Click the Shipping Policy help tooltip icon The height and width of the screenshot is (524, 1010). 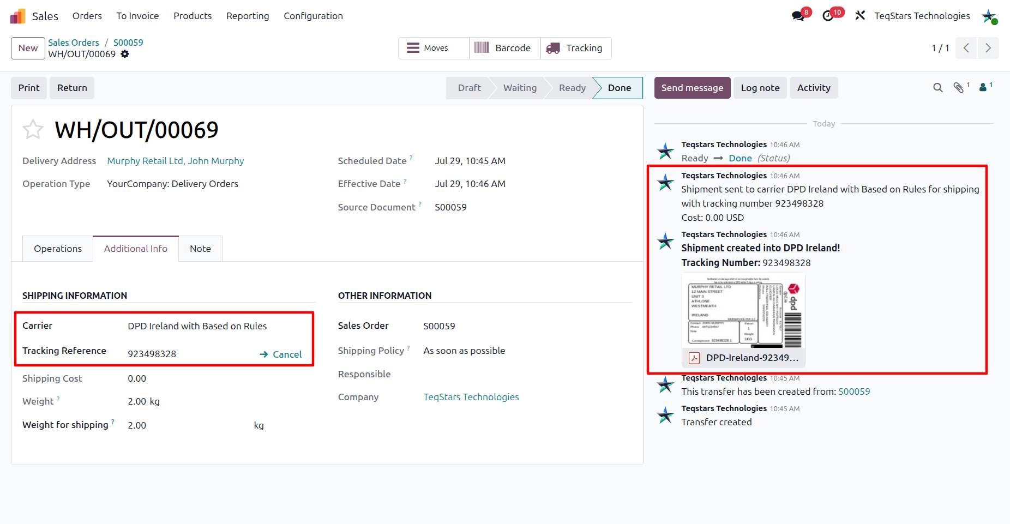click(408, 348)
